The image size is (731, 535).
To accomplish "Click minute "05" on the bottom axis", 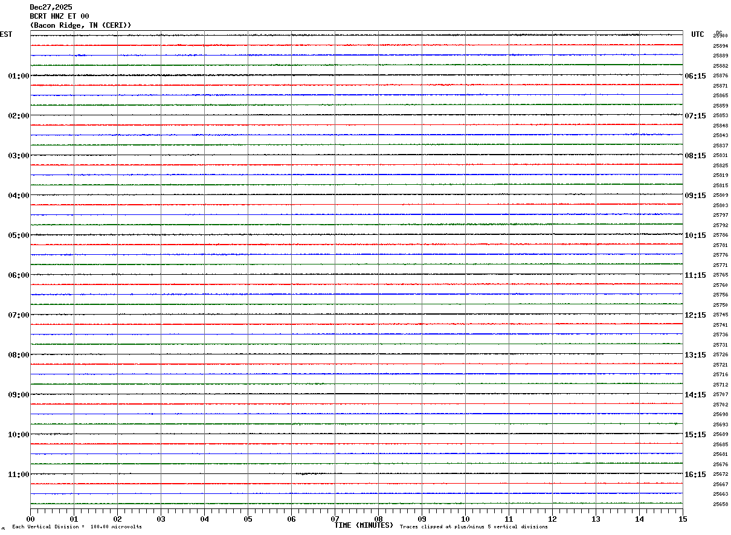I will tap(248, 519).
